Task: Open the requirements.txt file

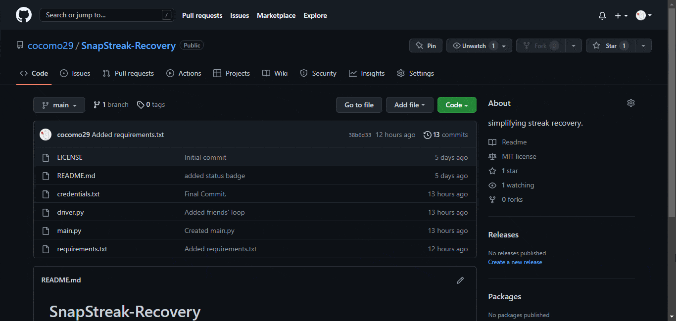Action: pos(82,249)
